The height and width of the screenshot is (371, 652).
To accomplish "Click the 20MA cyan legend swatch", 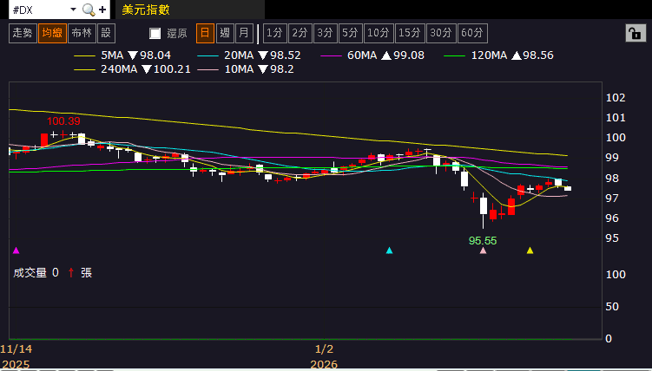I will coord(207,55).
